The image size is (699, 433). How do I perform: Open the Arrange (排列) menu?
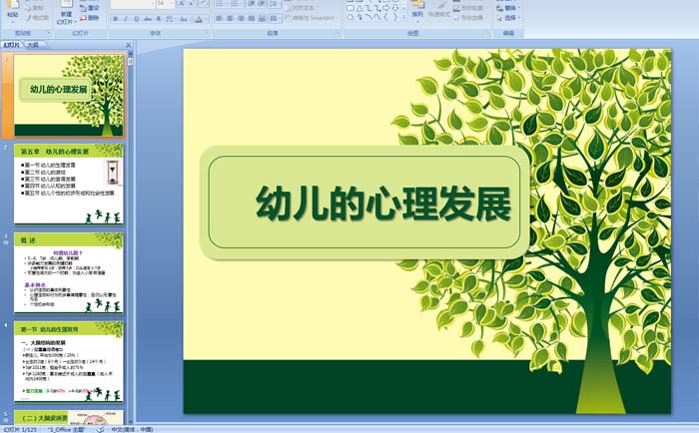pos(417,11)
